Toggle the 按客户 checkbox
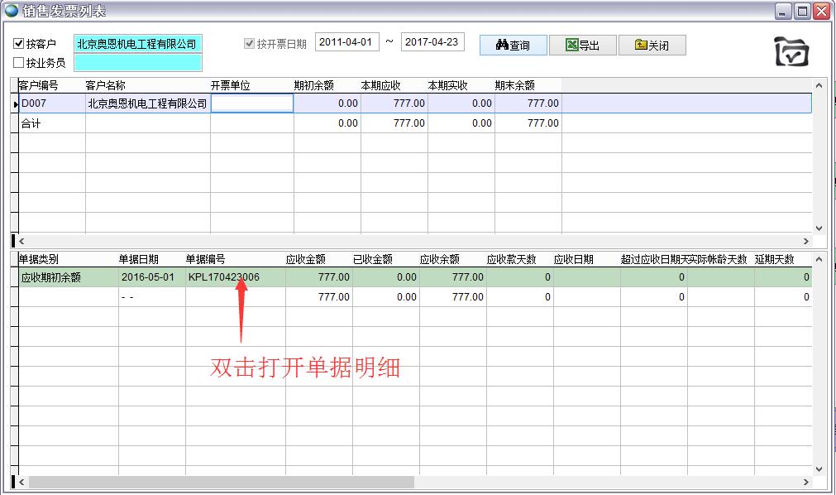Viewport: 836px width, 495px height. (x=19, y=44)
